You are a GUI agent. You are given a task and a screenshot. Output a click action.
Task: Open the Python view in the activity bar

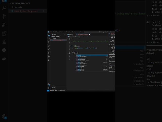pos(49,56)
